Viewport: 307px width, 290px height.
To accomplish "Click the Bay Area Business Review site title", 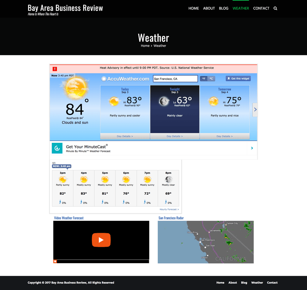I will tap(65, 8).
